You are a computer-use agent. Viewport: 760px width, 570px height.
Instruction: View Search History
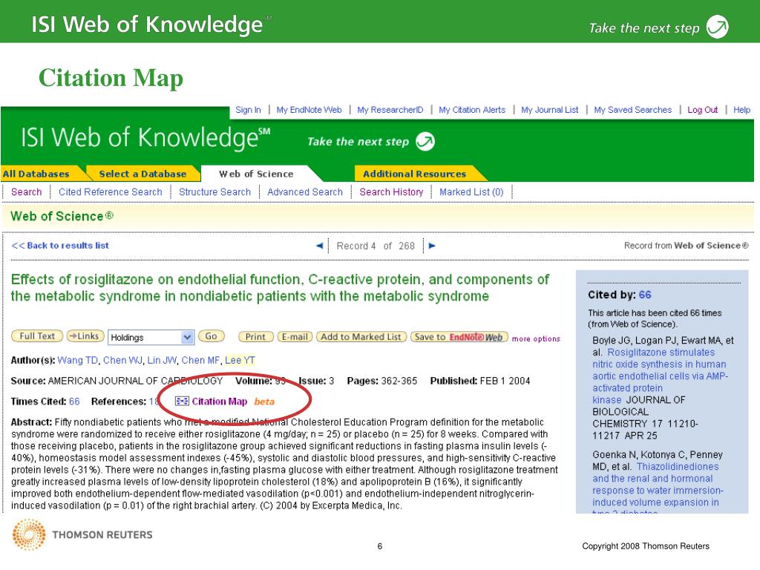coord(391,192)
